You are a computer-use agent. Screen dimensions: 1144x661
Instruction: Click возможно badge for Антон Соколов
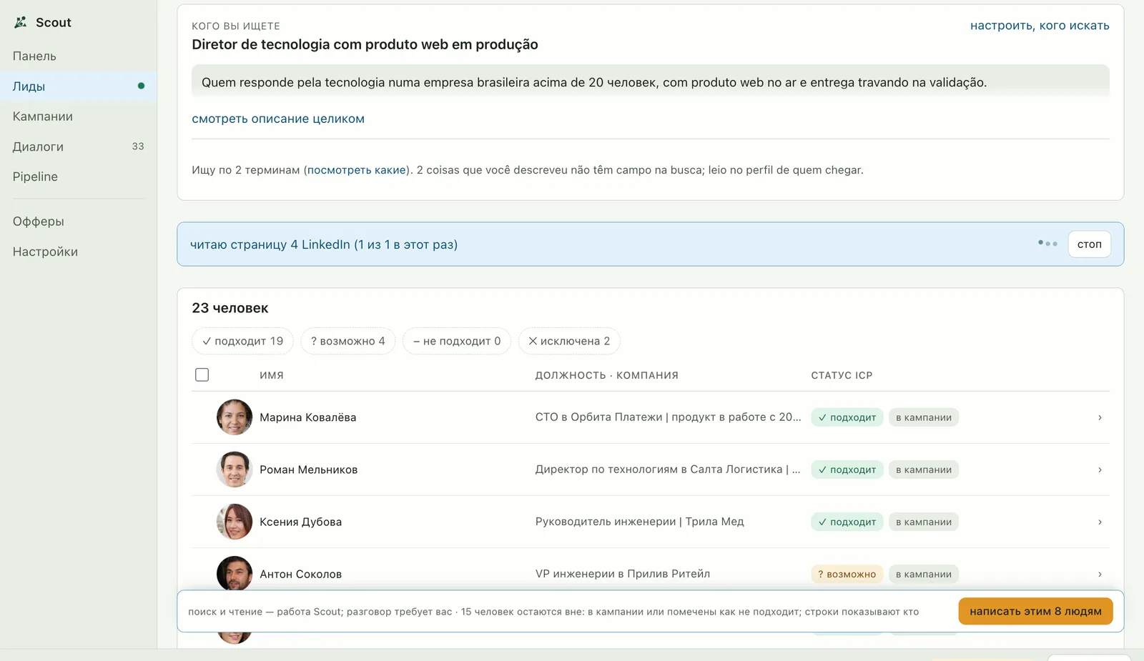click(847, 574)
